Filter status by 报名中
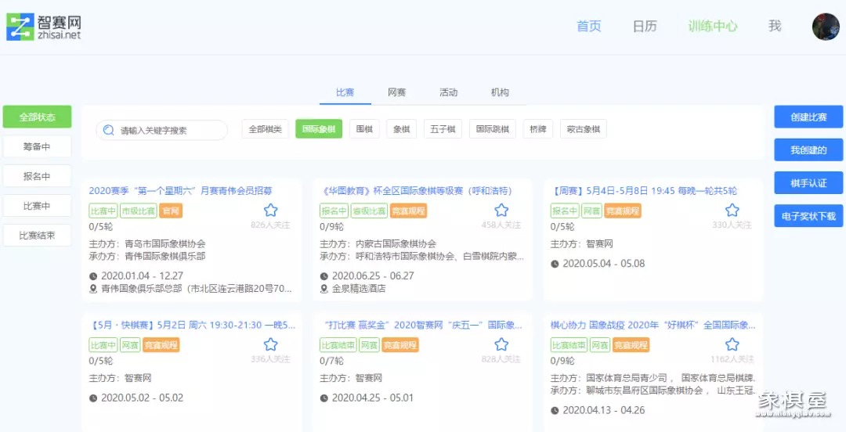 (37, 176)
